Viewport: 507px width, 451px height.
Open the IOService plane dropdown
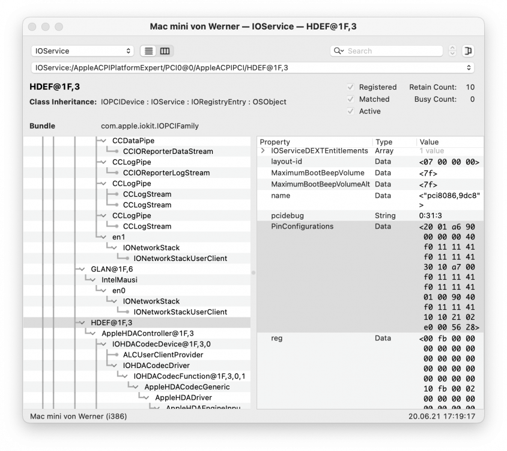pos(82,51)
